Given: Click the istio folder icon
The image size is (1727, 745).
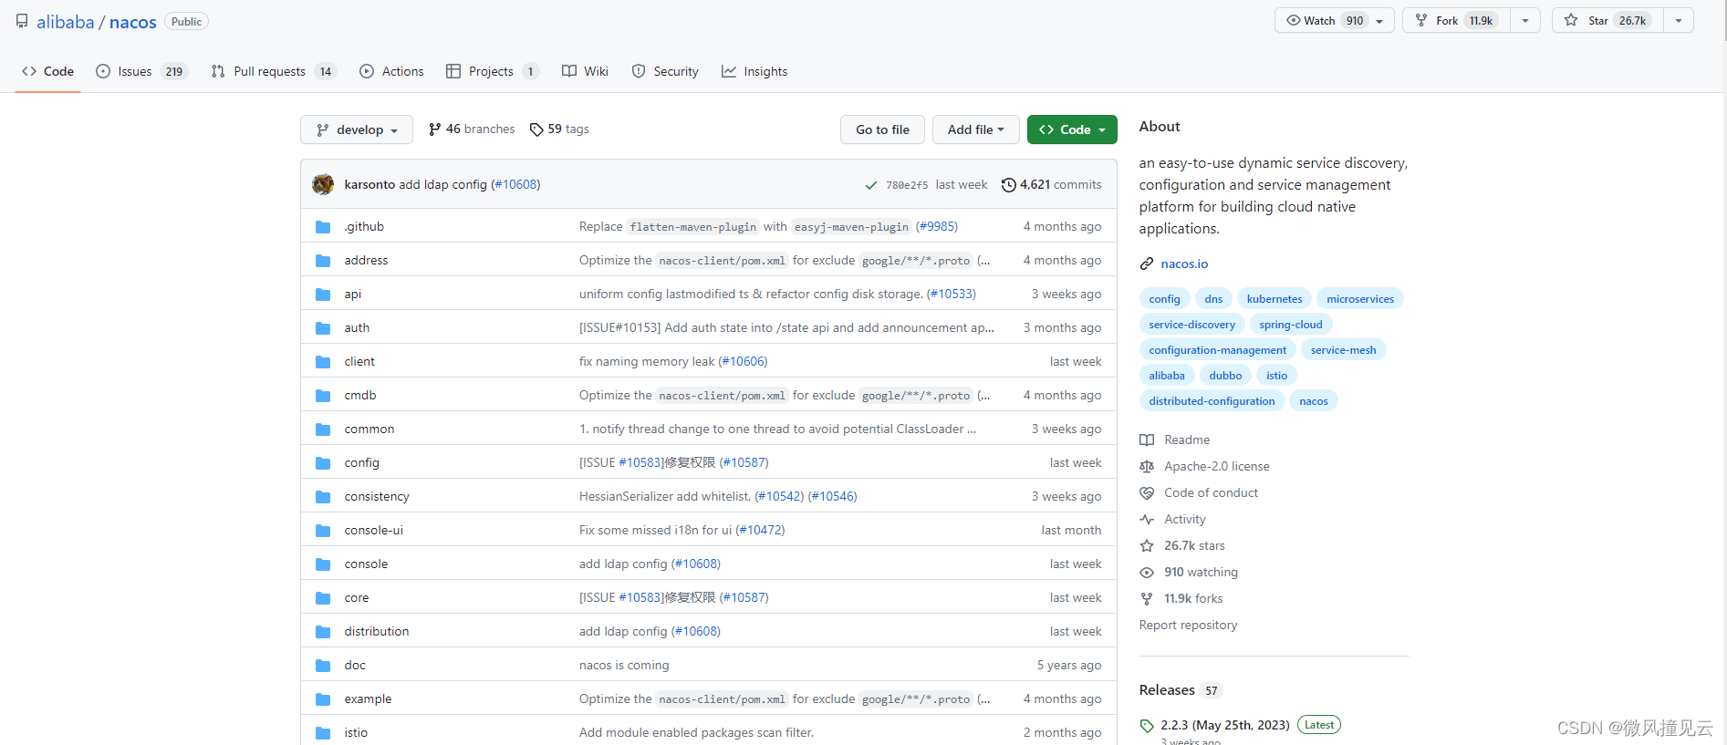Looking at the screenshot, I should pos(323,733).
